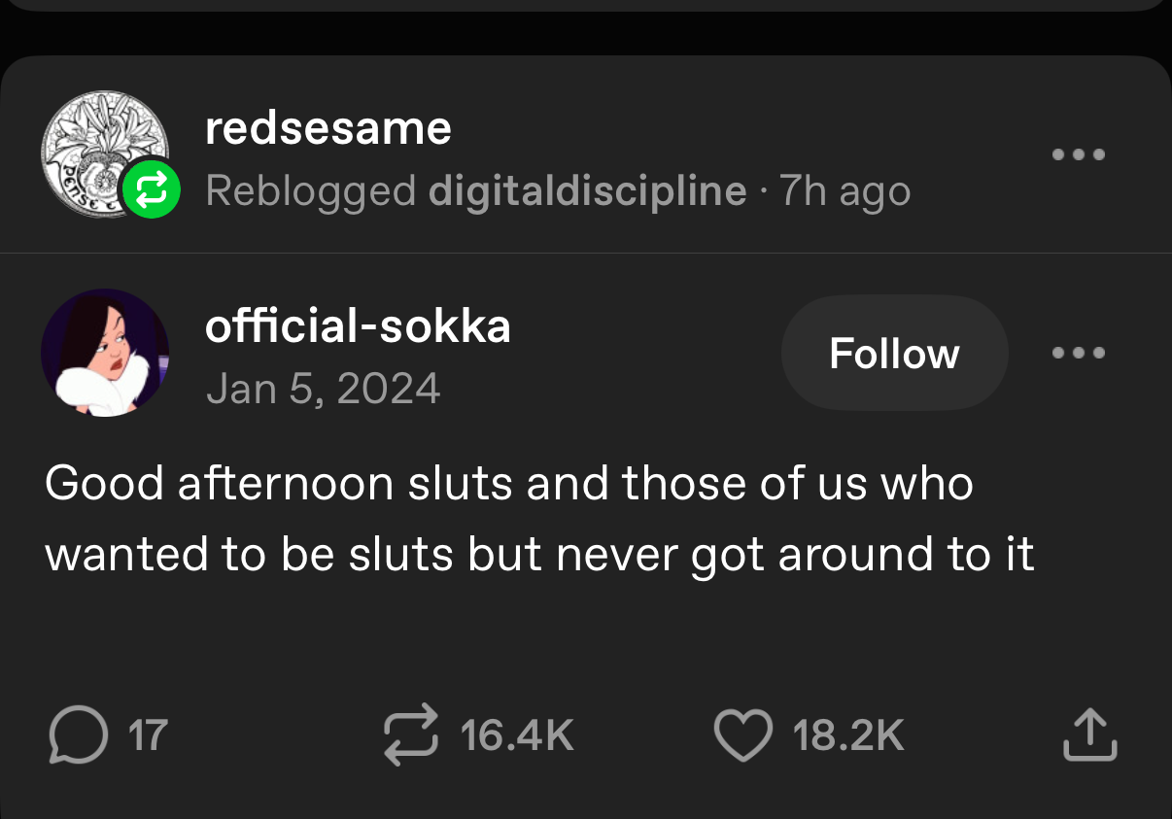Reblog the post using the arrows icon
The height and width of the screenshot is (819, 1172).
click(x=411, y=734)
